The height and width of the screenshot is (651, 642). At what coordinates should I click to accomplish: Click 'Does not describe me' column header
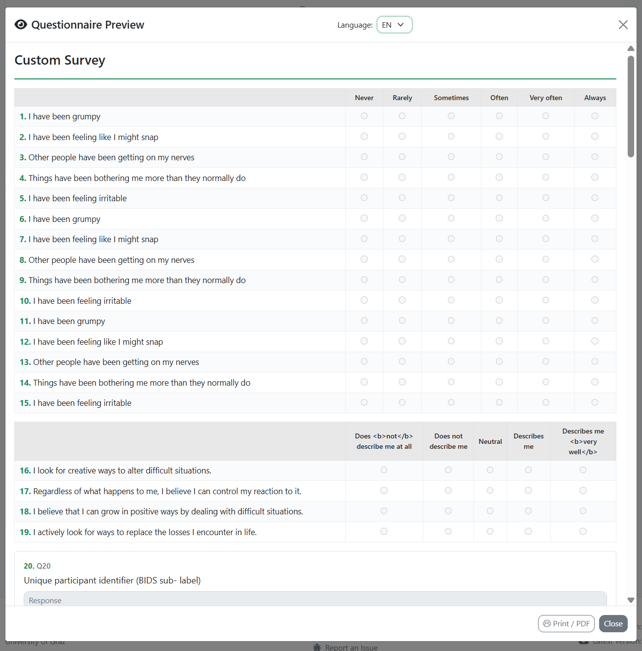tap(448, 441)
